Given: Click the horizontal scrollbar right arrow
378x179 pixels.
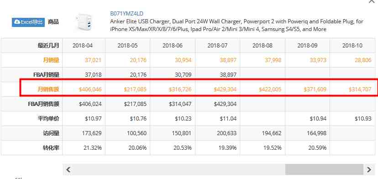Looking at the screenshot, I should 368,169.
